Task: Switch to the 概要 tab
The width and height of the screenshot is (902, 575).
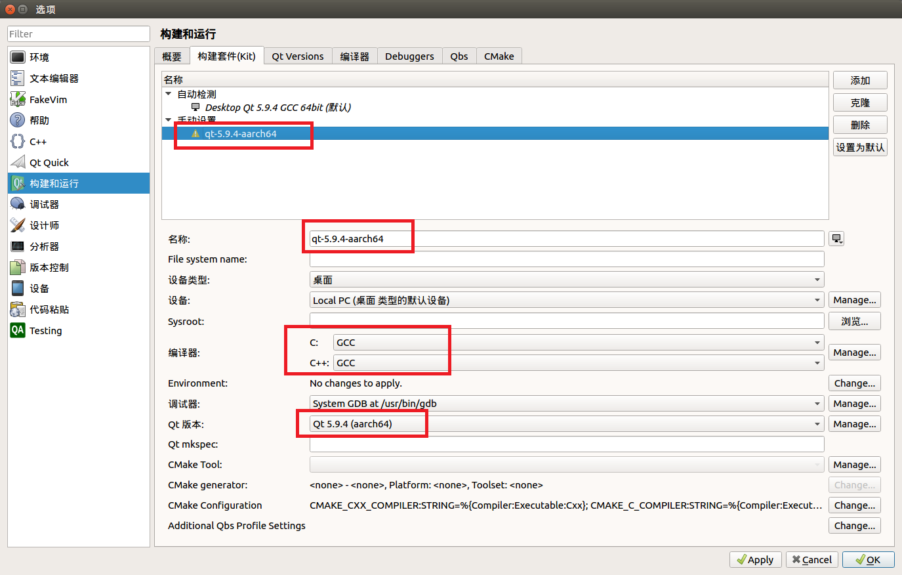Action: [x=172, y=56]
